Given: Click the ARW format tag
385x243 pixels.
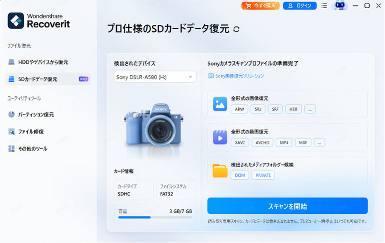Looking at the screenshot, I should pos(240,109).
